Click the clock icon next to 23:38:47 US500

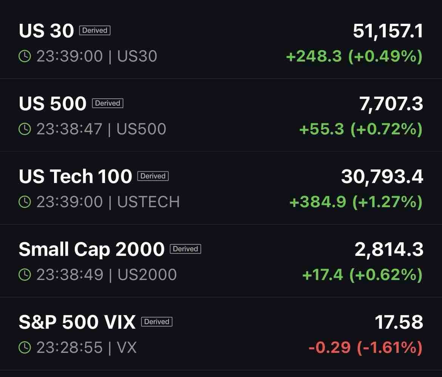25,129
